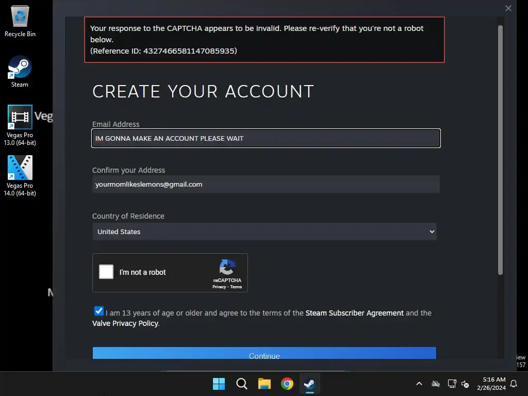This screenshot has width=528, height=396.
Task: Uncheck the 13 years or older agreement
Action: tap(98, 311)
